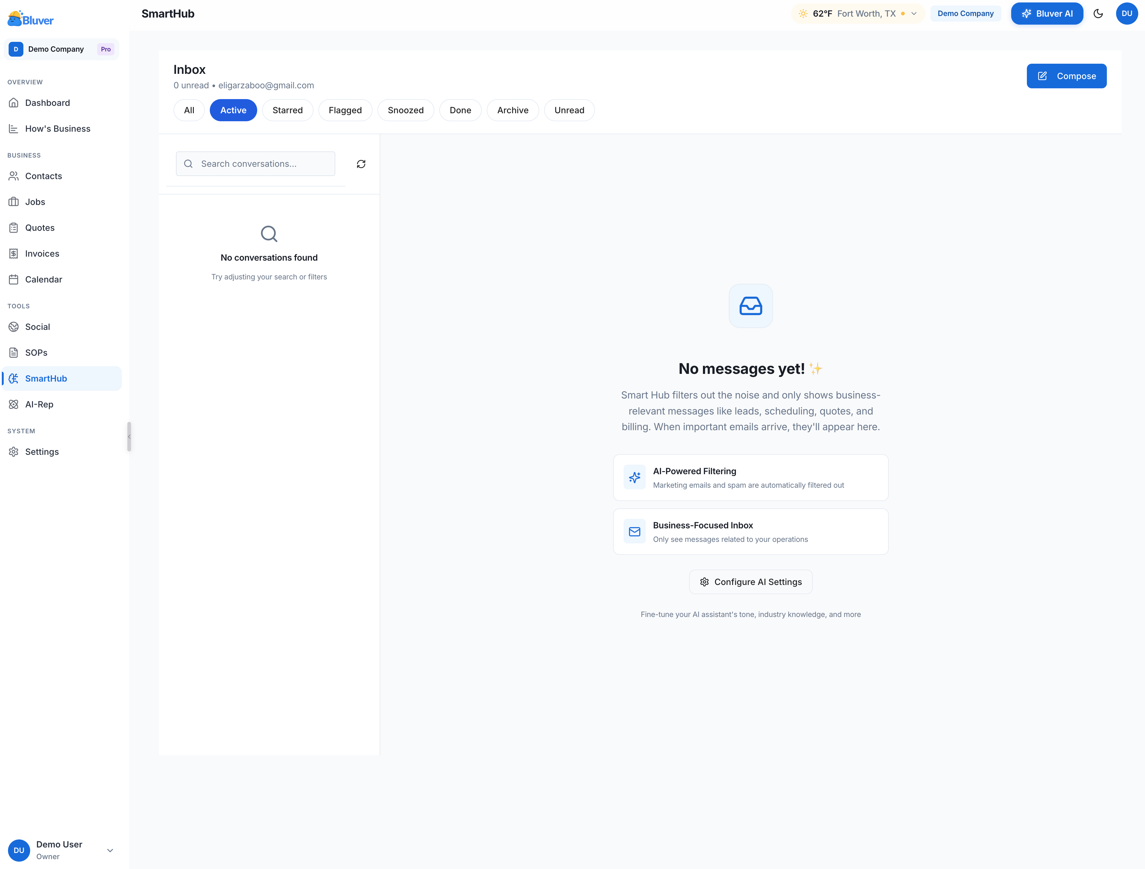Click the large No conversations magnifier icon

[x=269, y=234]
